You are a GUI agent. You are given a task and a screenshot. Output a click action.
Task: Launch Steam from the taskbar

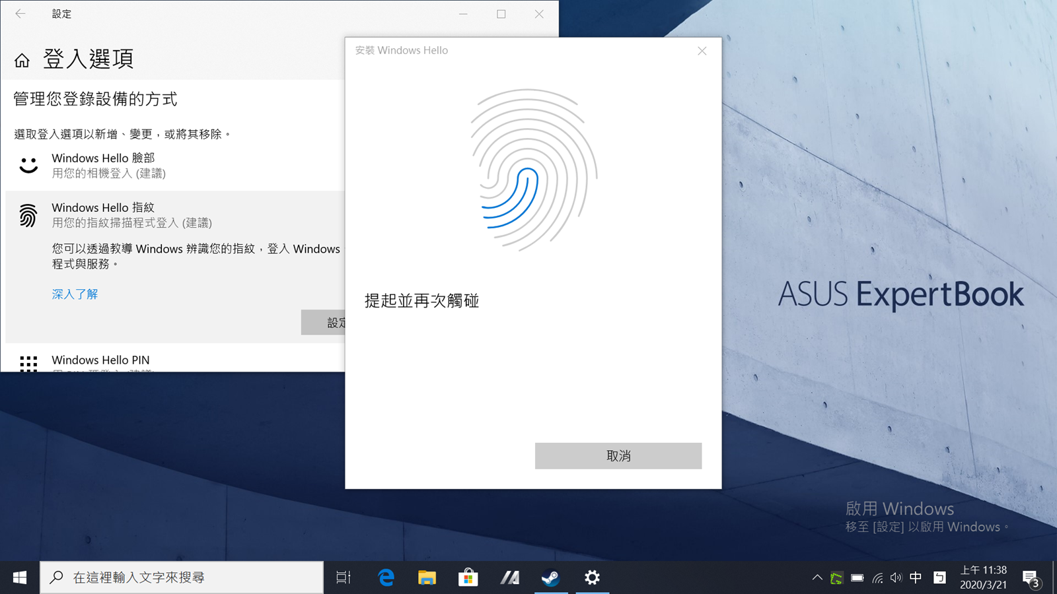coord(552,577)
